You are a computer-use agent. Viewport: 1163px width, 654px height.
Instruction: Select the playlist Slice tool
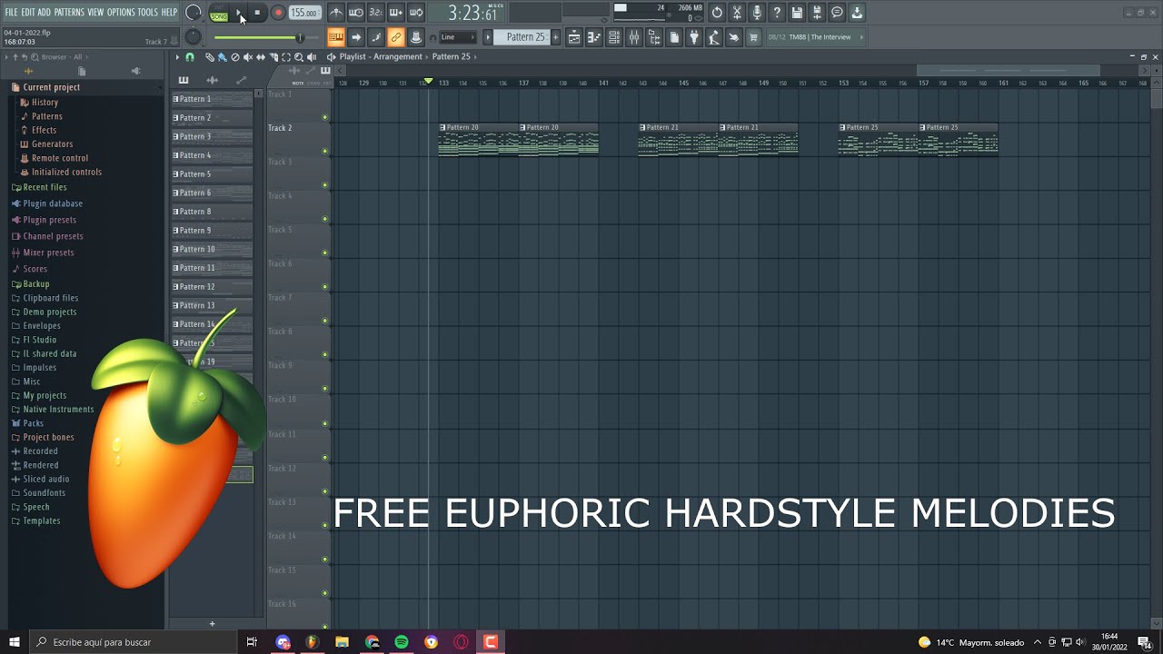click(x=273, y=57)
